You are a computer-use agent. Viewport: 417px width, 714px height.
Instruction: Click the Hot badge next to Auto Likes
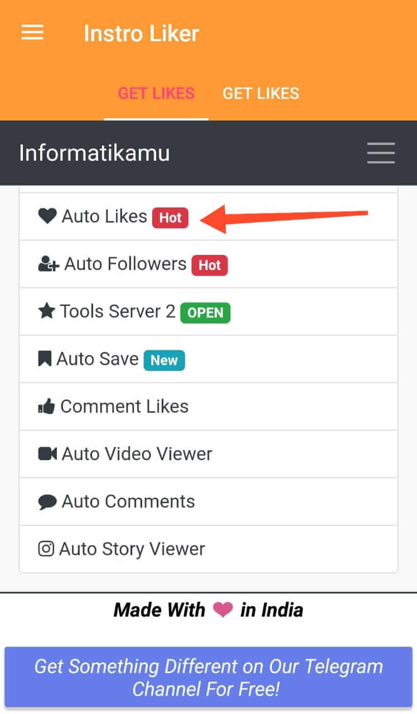point(171,218)
